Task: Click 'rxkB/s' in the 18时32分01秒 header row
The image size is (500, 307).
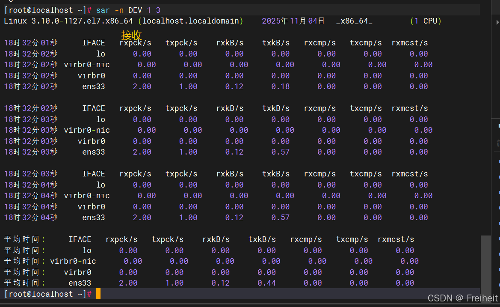Action: coord(230,43)
